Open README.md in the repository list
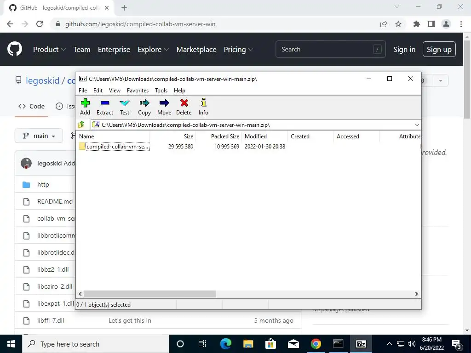This screenshot has width=471, height=353. 55,201
